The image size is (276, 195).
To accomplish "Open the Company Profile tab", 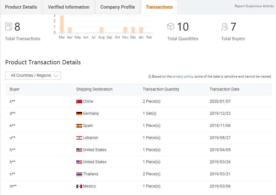I will click(118, 7).
